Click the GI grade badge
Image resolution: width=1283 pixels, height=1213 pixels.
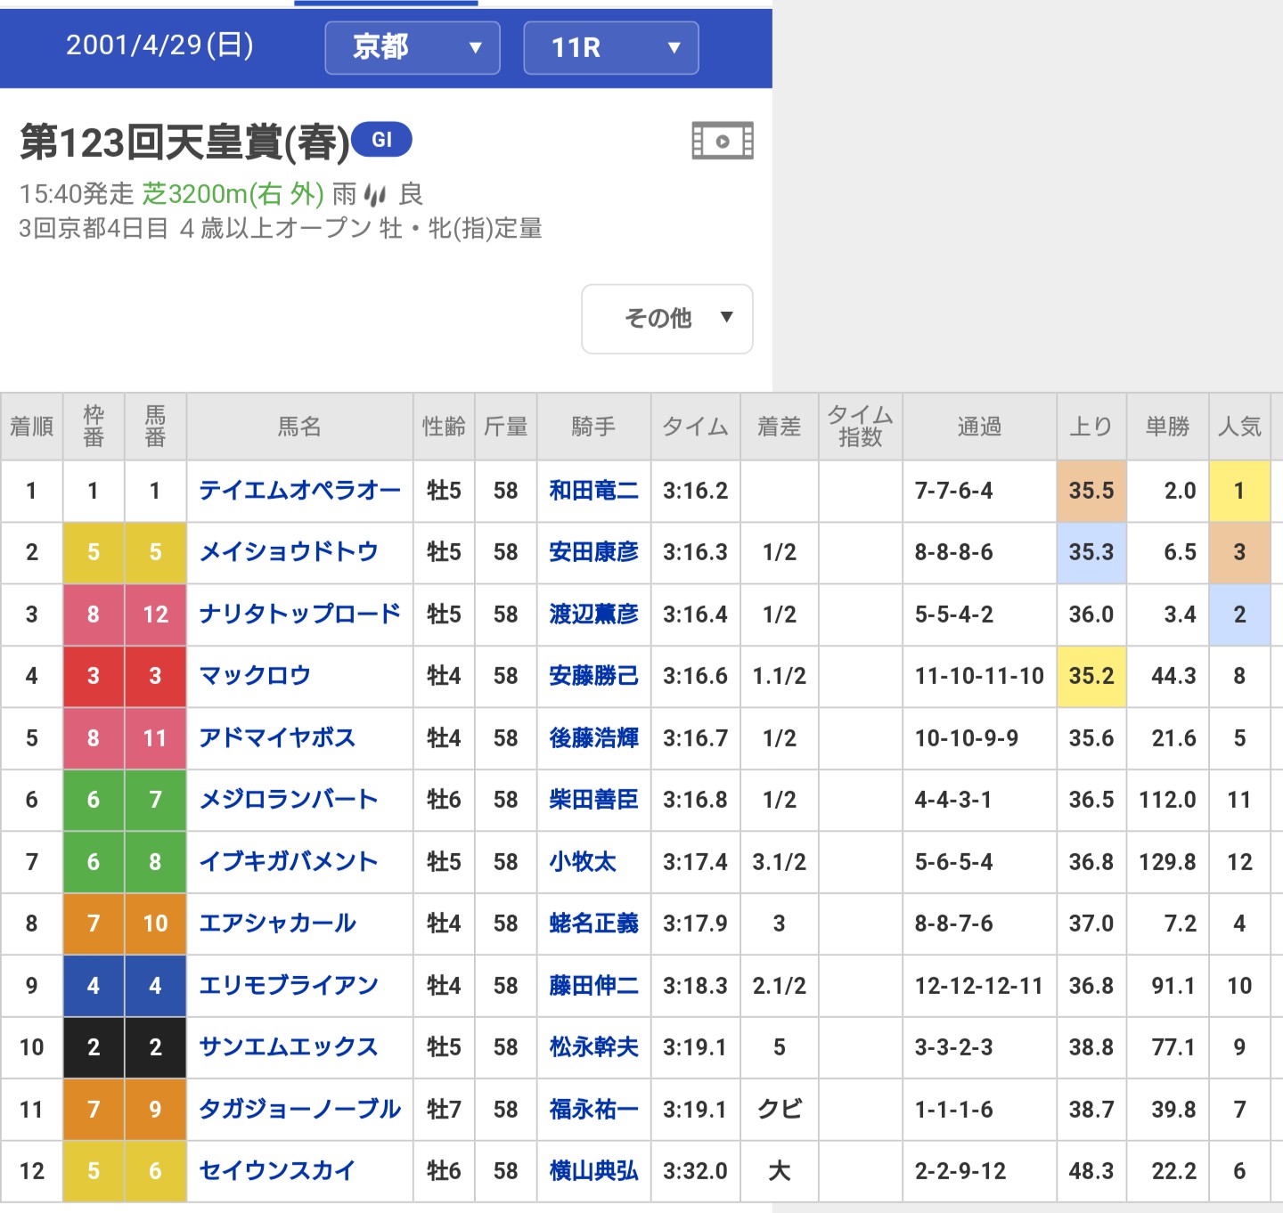coord(381,140)
